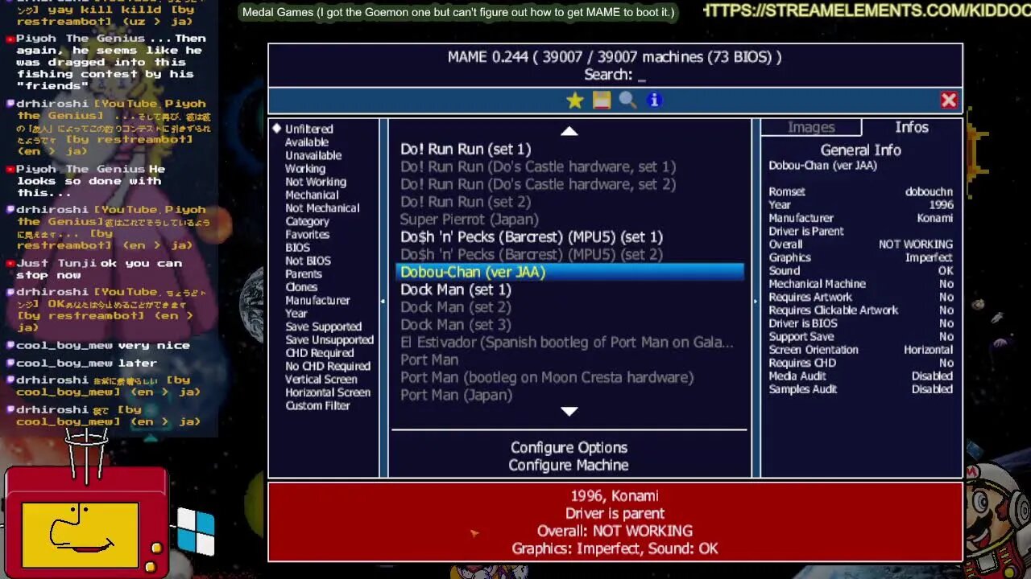
Task: Choose the Year filter
Action: coord(296,314)
